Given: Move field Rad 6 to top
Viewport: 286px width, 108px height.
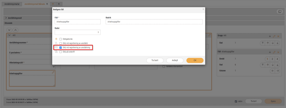Looking at the screenshot, I should [263, 65].
